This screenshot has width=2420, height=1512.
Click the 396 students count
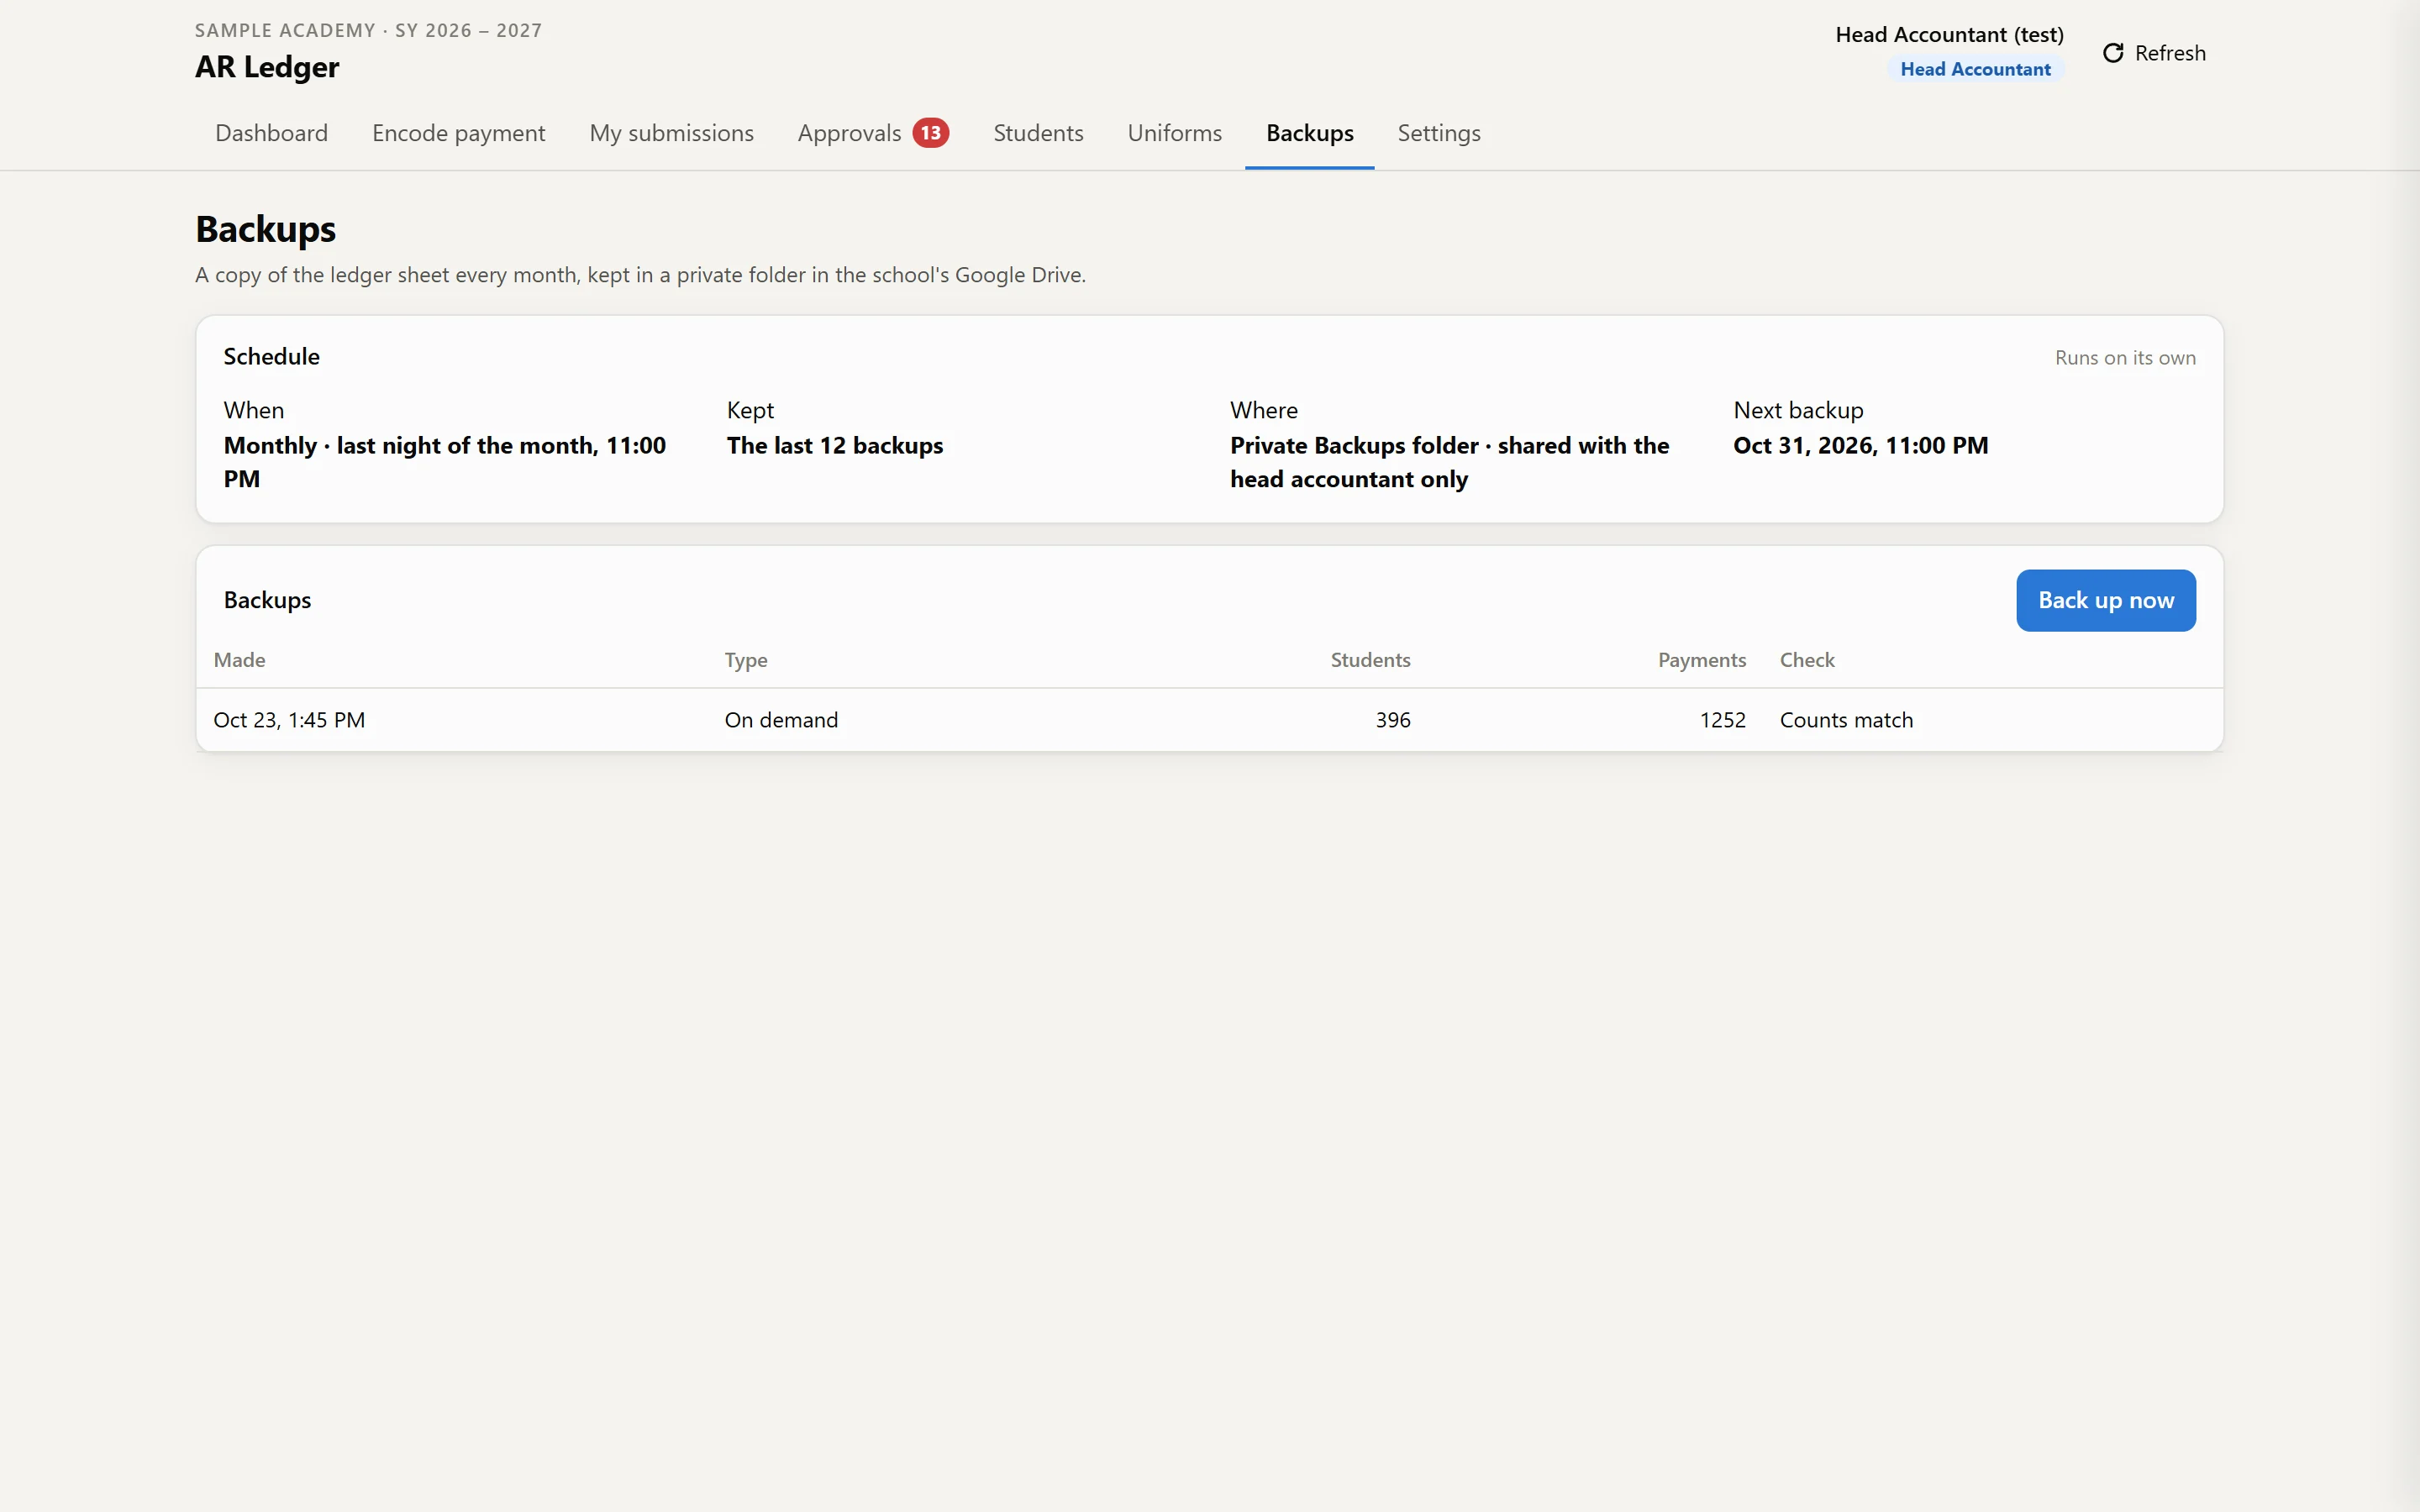(1392, 720)
